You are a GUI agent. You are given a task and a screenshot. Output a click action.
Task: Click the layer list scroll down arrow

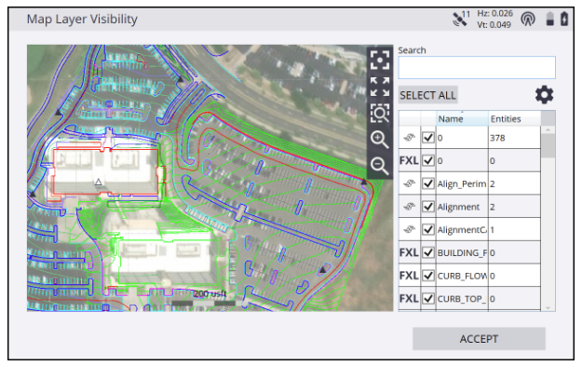[548, 307]
